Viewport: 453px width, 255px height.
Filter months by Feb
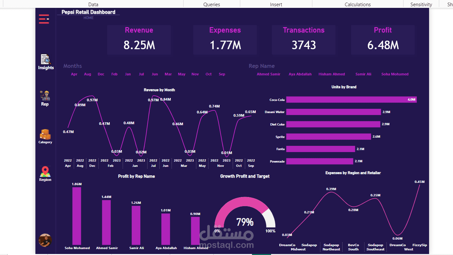[114, 74]
